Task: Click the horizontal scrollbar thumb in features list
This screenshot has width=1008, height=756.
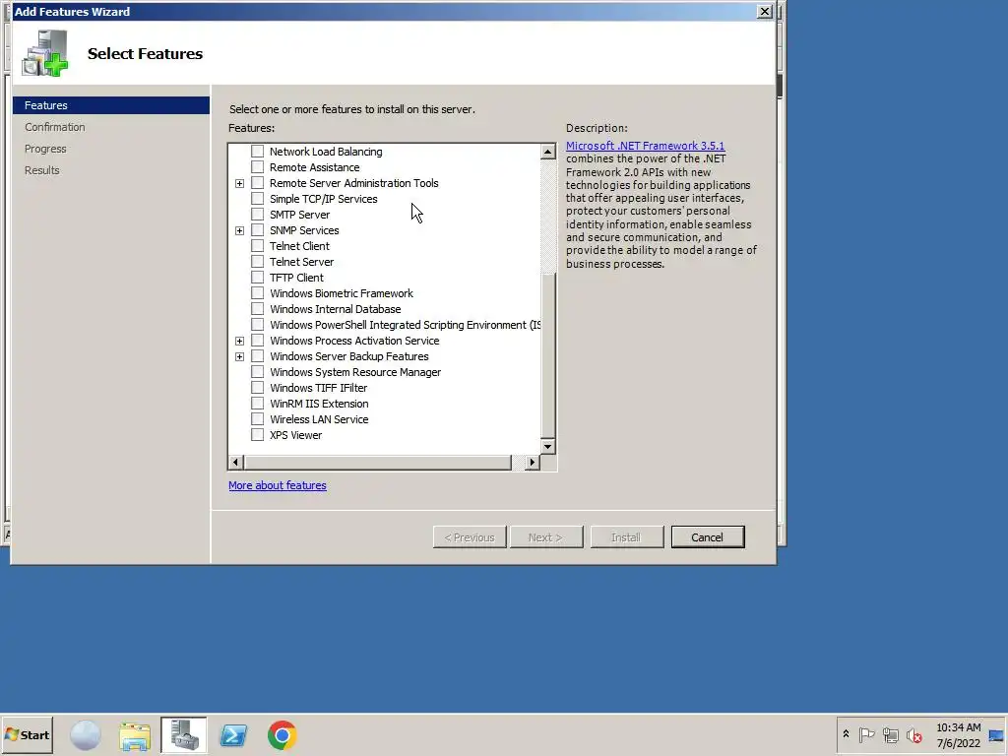Action: pyautogui.click(x=377, y=462)
